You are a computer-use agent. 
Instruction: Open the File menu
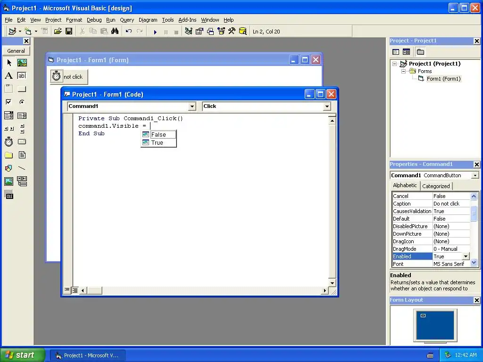8,20
